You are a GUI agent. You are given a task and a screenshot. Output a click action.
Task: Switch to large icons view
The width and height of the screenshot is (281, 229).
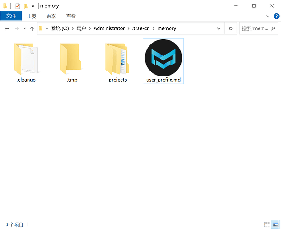[275, 224]
